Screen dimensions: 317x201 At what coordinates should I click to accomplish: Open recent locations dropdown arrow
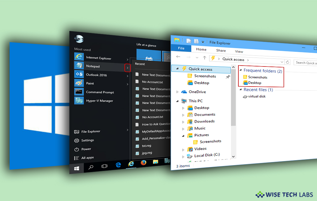click(197, 58)
